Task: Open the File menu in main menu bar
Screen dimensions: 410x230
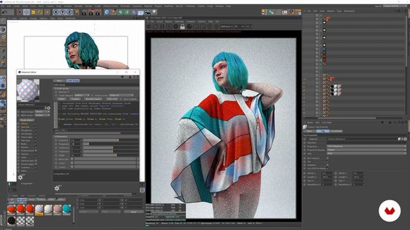Action: 3,6
